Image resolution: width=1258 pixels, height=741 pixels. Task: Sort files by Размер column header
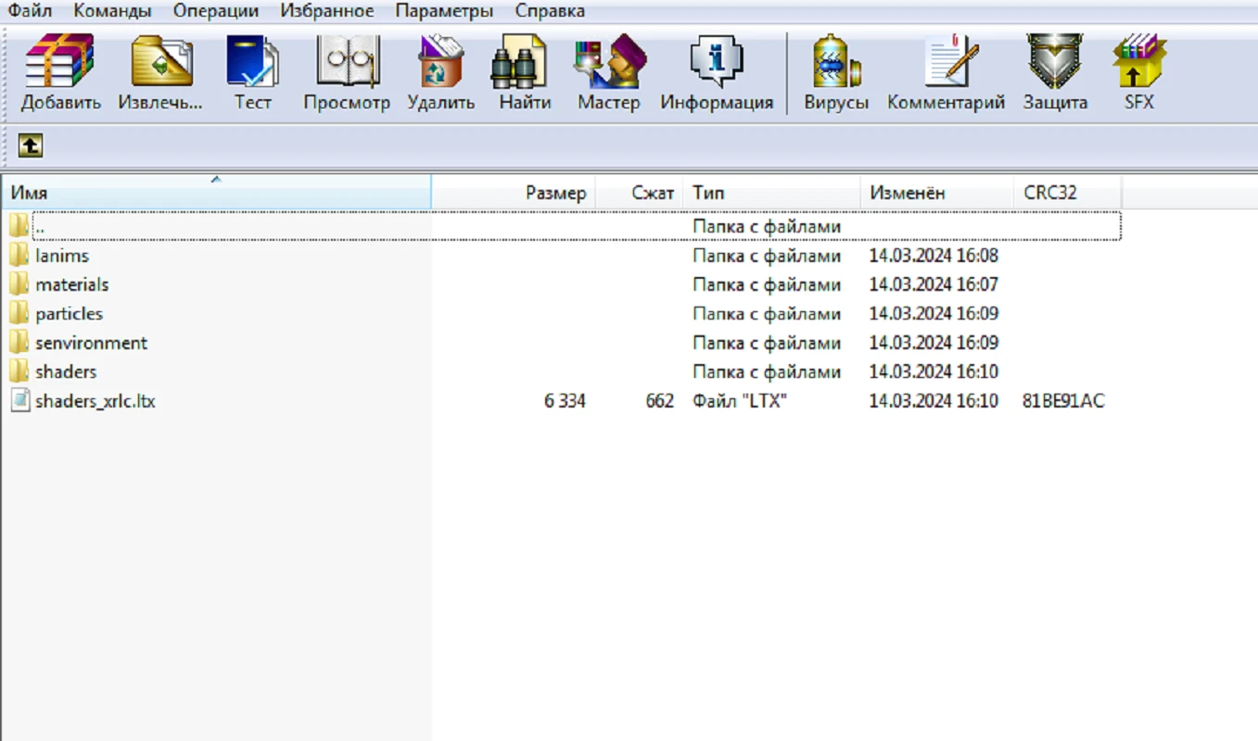click(x=555, y=193)
